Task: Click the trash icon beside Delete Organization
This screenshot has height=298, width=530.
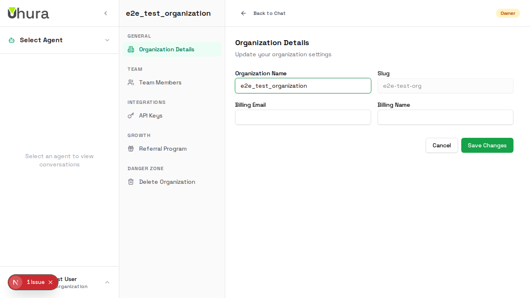Action: tap(131, 182)
